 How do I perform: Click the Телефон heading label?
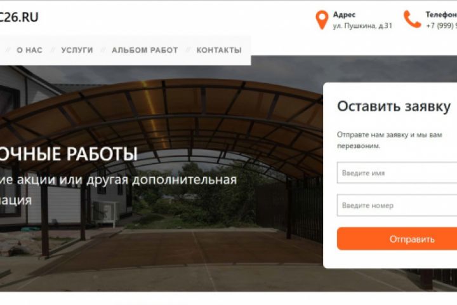(x=441, y=15)
